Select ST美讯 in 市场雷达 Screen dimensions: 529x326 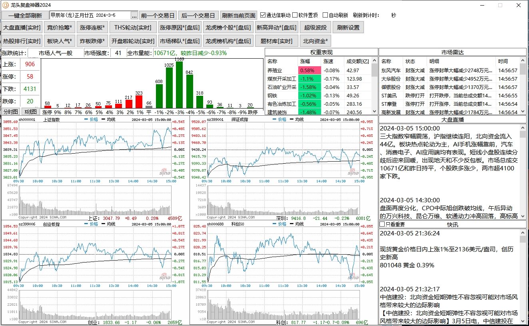pyautogui.click(x=449, y=95)
